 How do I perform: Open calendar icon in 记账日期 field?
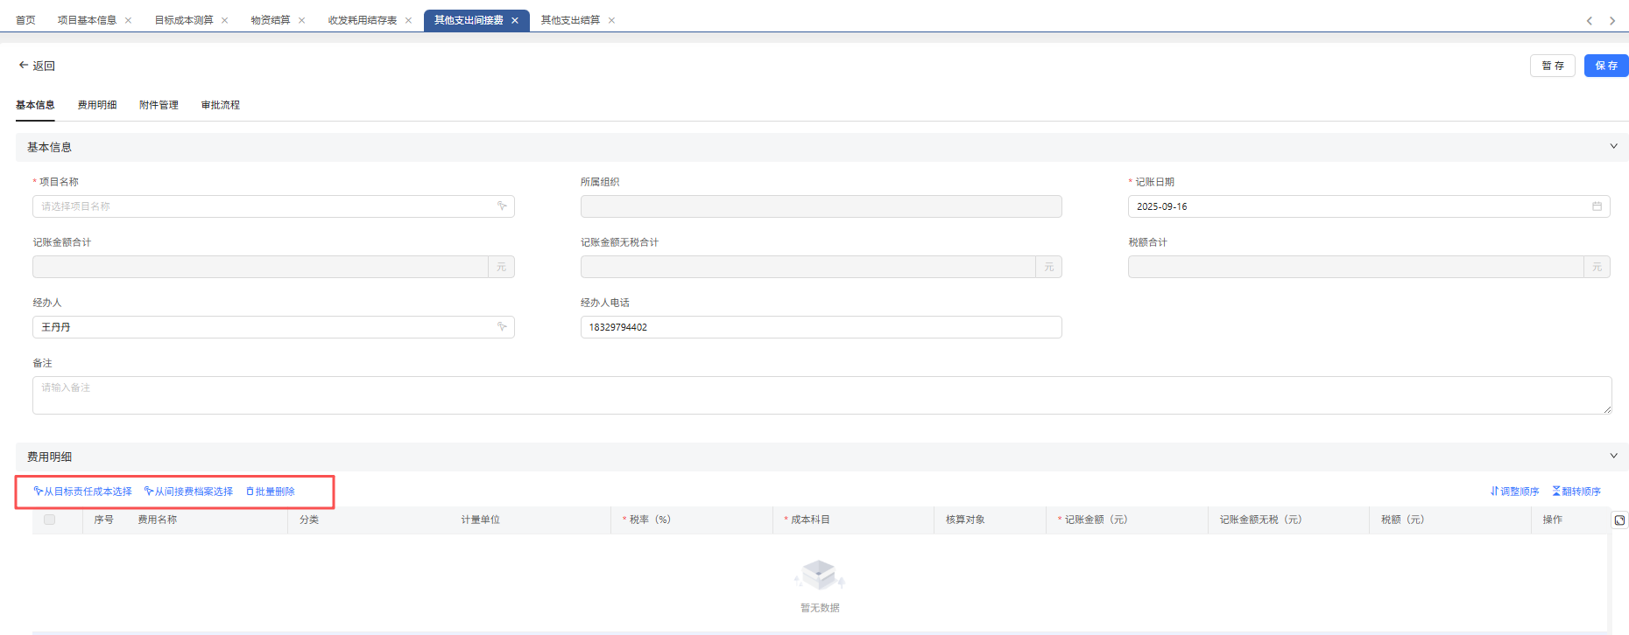click(1597, 206)
